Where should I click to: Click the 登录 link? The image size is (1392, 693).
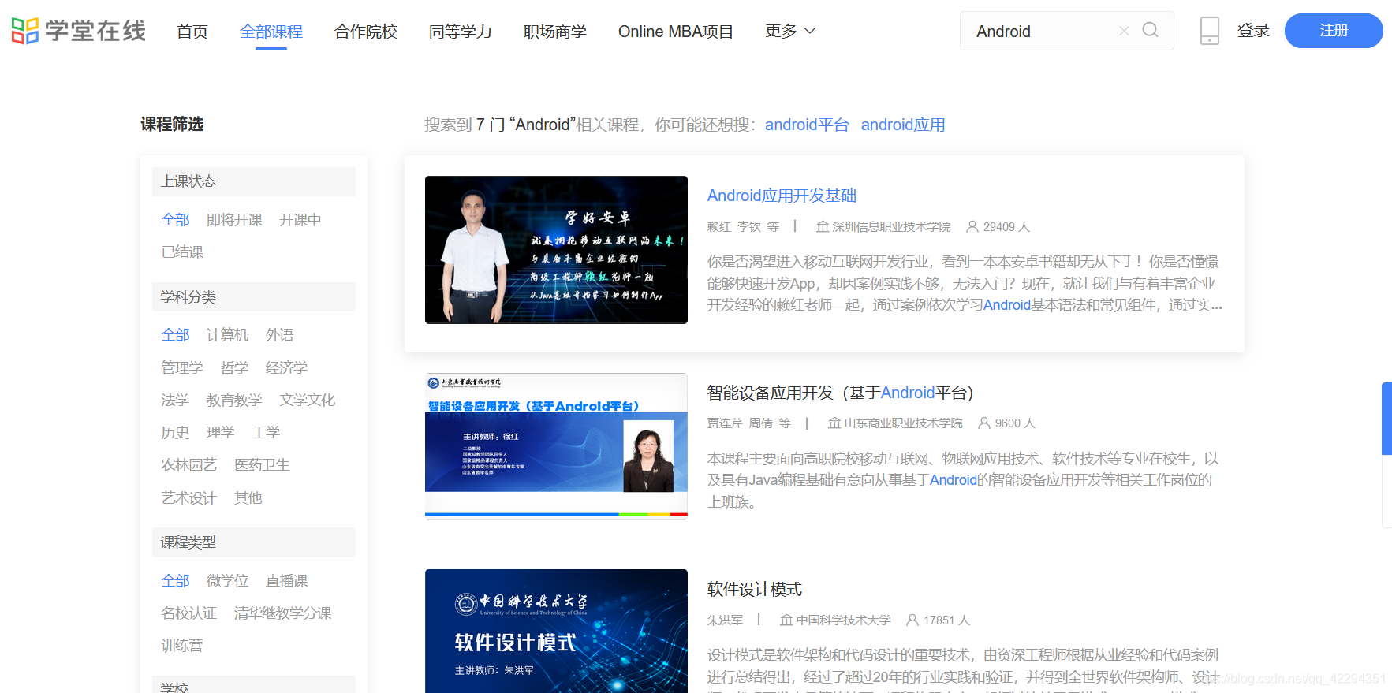(x=1253, y=31)
